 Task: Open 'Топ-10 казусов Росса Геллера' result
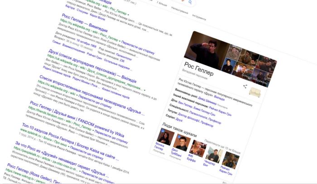[x=70, y=142]
